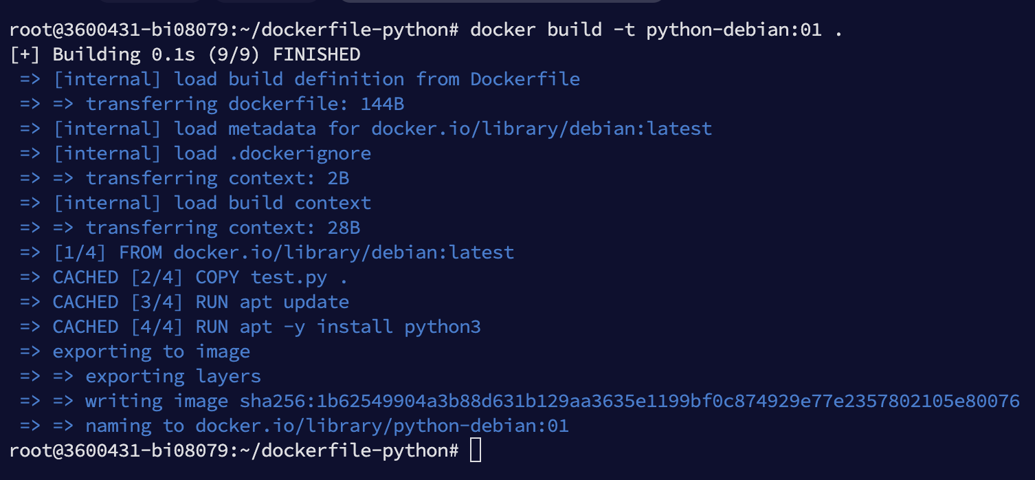The height and width of the screenshot is (480, 1035).
Task: Click the 'transferring context: 2B' line
Action: [x=216, y=179]
